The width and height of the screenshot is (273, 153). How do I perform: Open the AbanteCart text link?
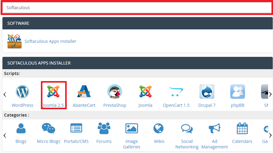[84, 105]
